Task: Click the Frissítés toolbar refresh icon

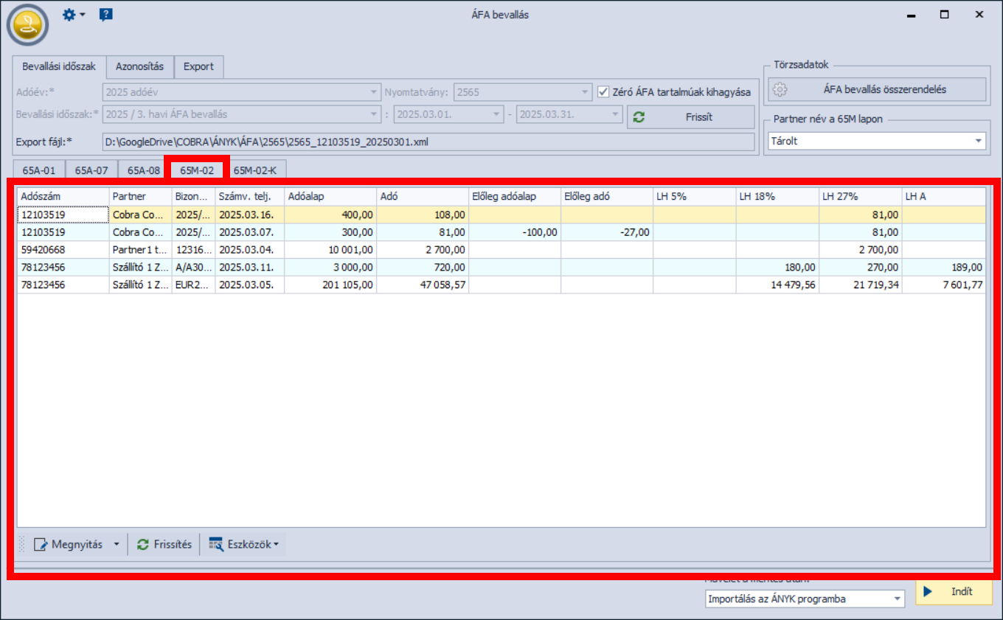Action: click(x=143, y=545)
